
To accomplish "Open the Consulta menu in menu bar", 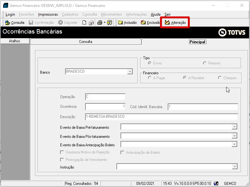I will (x=89, y=14).
